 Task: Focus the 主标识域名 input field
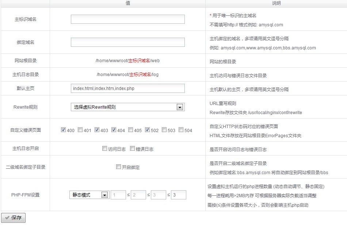pyautogui.click(x=127, y=19)
